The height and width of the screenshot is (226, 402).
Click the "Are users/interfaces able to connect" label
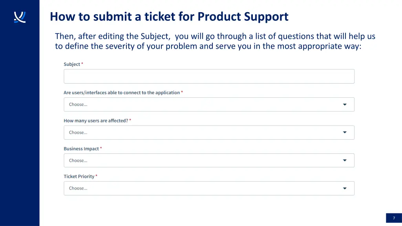[x=122, y=93]
